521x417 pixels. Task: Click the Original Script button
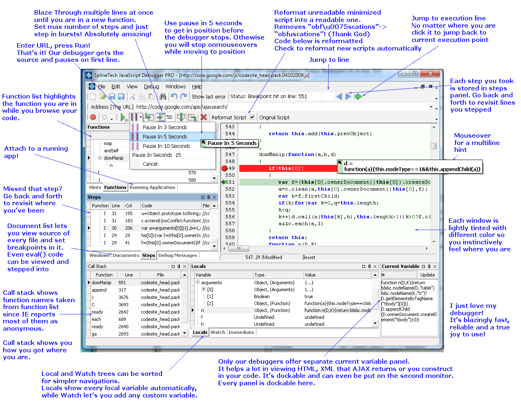(x=274, y=117)
